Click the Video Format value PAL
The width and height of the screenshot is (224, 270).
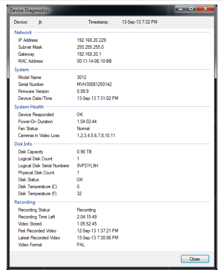click(x=81, y=245)
